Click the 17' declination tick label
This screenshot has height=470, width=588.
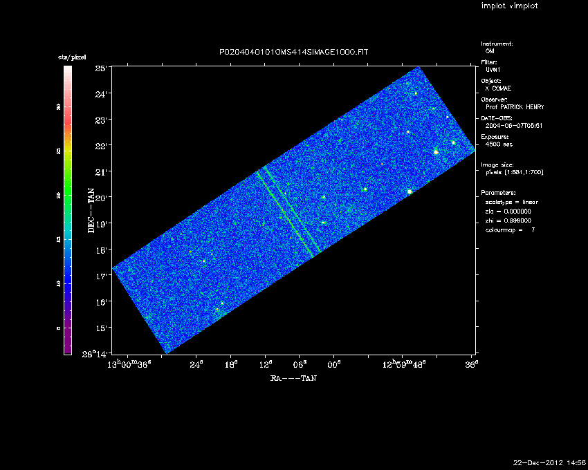[x=101, y=276]
